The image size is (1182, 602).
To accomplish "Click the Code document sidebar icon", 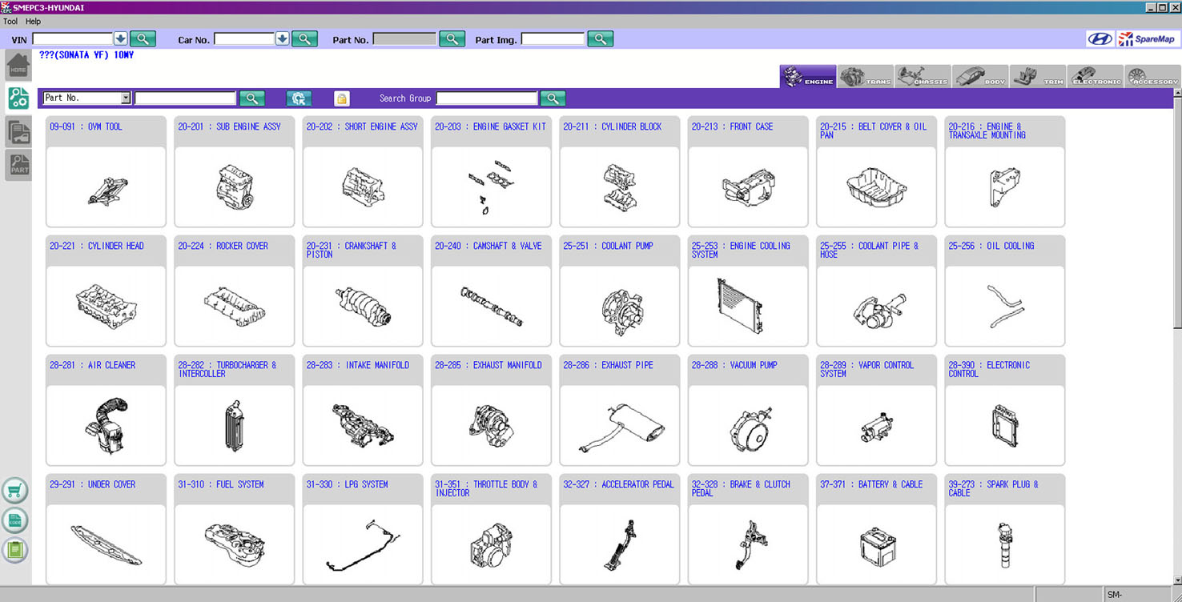I will click(x=14, y=520).
